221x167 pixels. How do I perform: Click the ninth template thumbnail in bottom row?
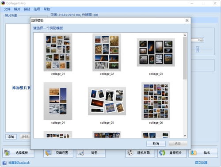coord(156,134)
